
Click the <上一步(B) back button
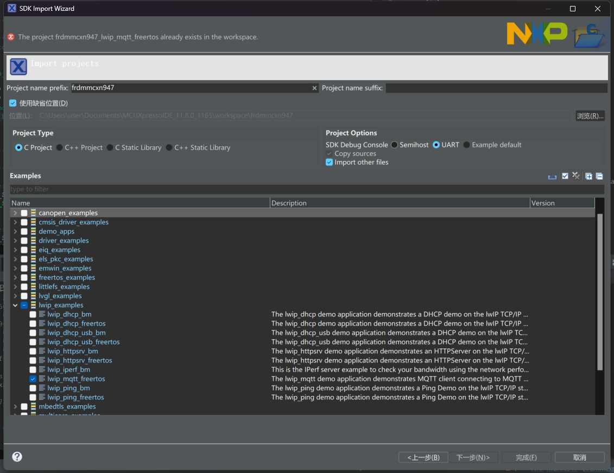(x=423, y=457)
